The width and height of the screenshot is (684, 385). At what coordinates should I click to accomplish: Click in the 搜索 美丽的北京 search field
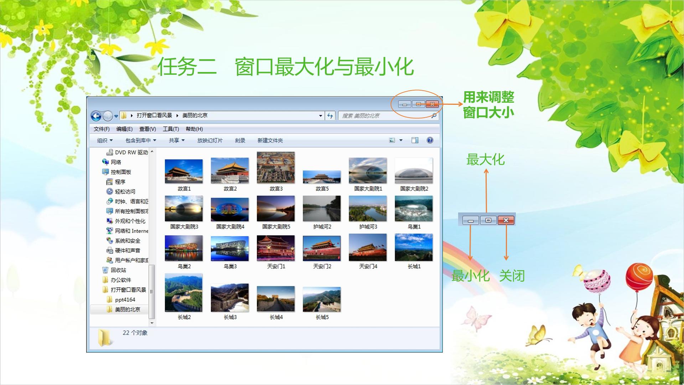pos(385,115)
